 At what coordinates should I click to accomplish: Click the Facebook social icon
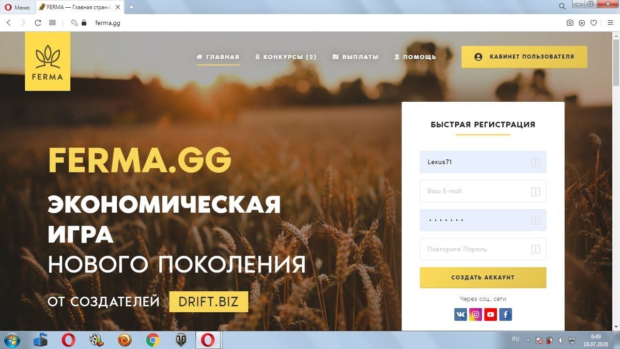[506, 315]
